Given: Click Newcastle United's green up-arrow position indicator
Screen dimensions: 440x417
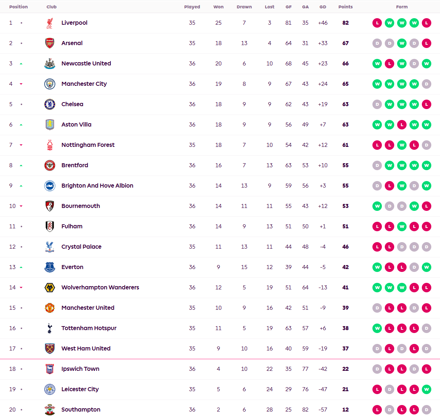Looking at the screenshot, I should (21, 64).
